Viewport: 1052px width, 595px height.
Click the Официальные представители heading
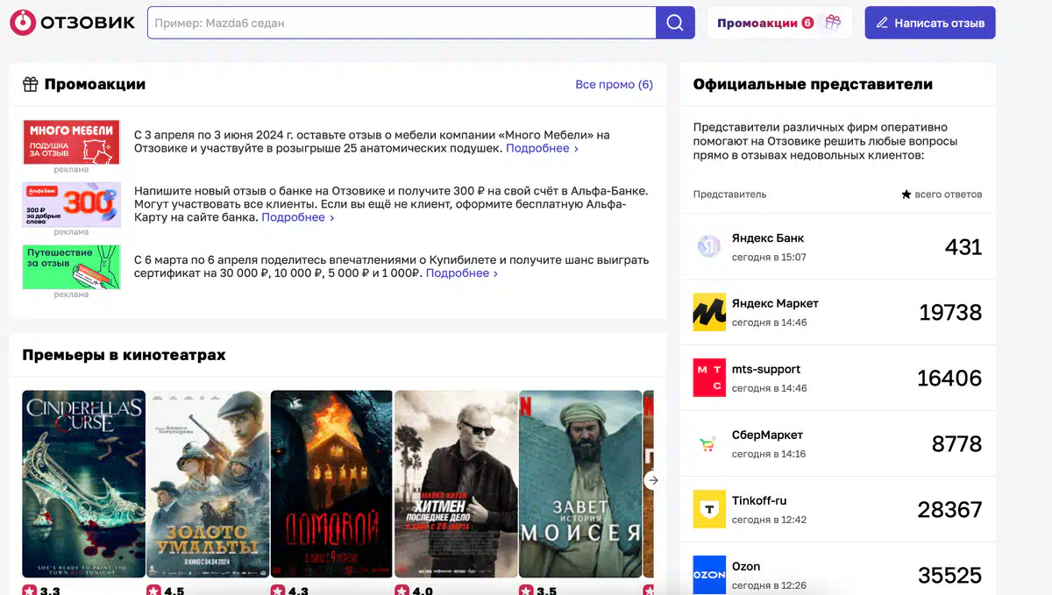(813, 84)
